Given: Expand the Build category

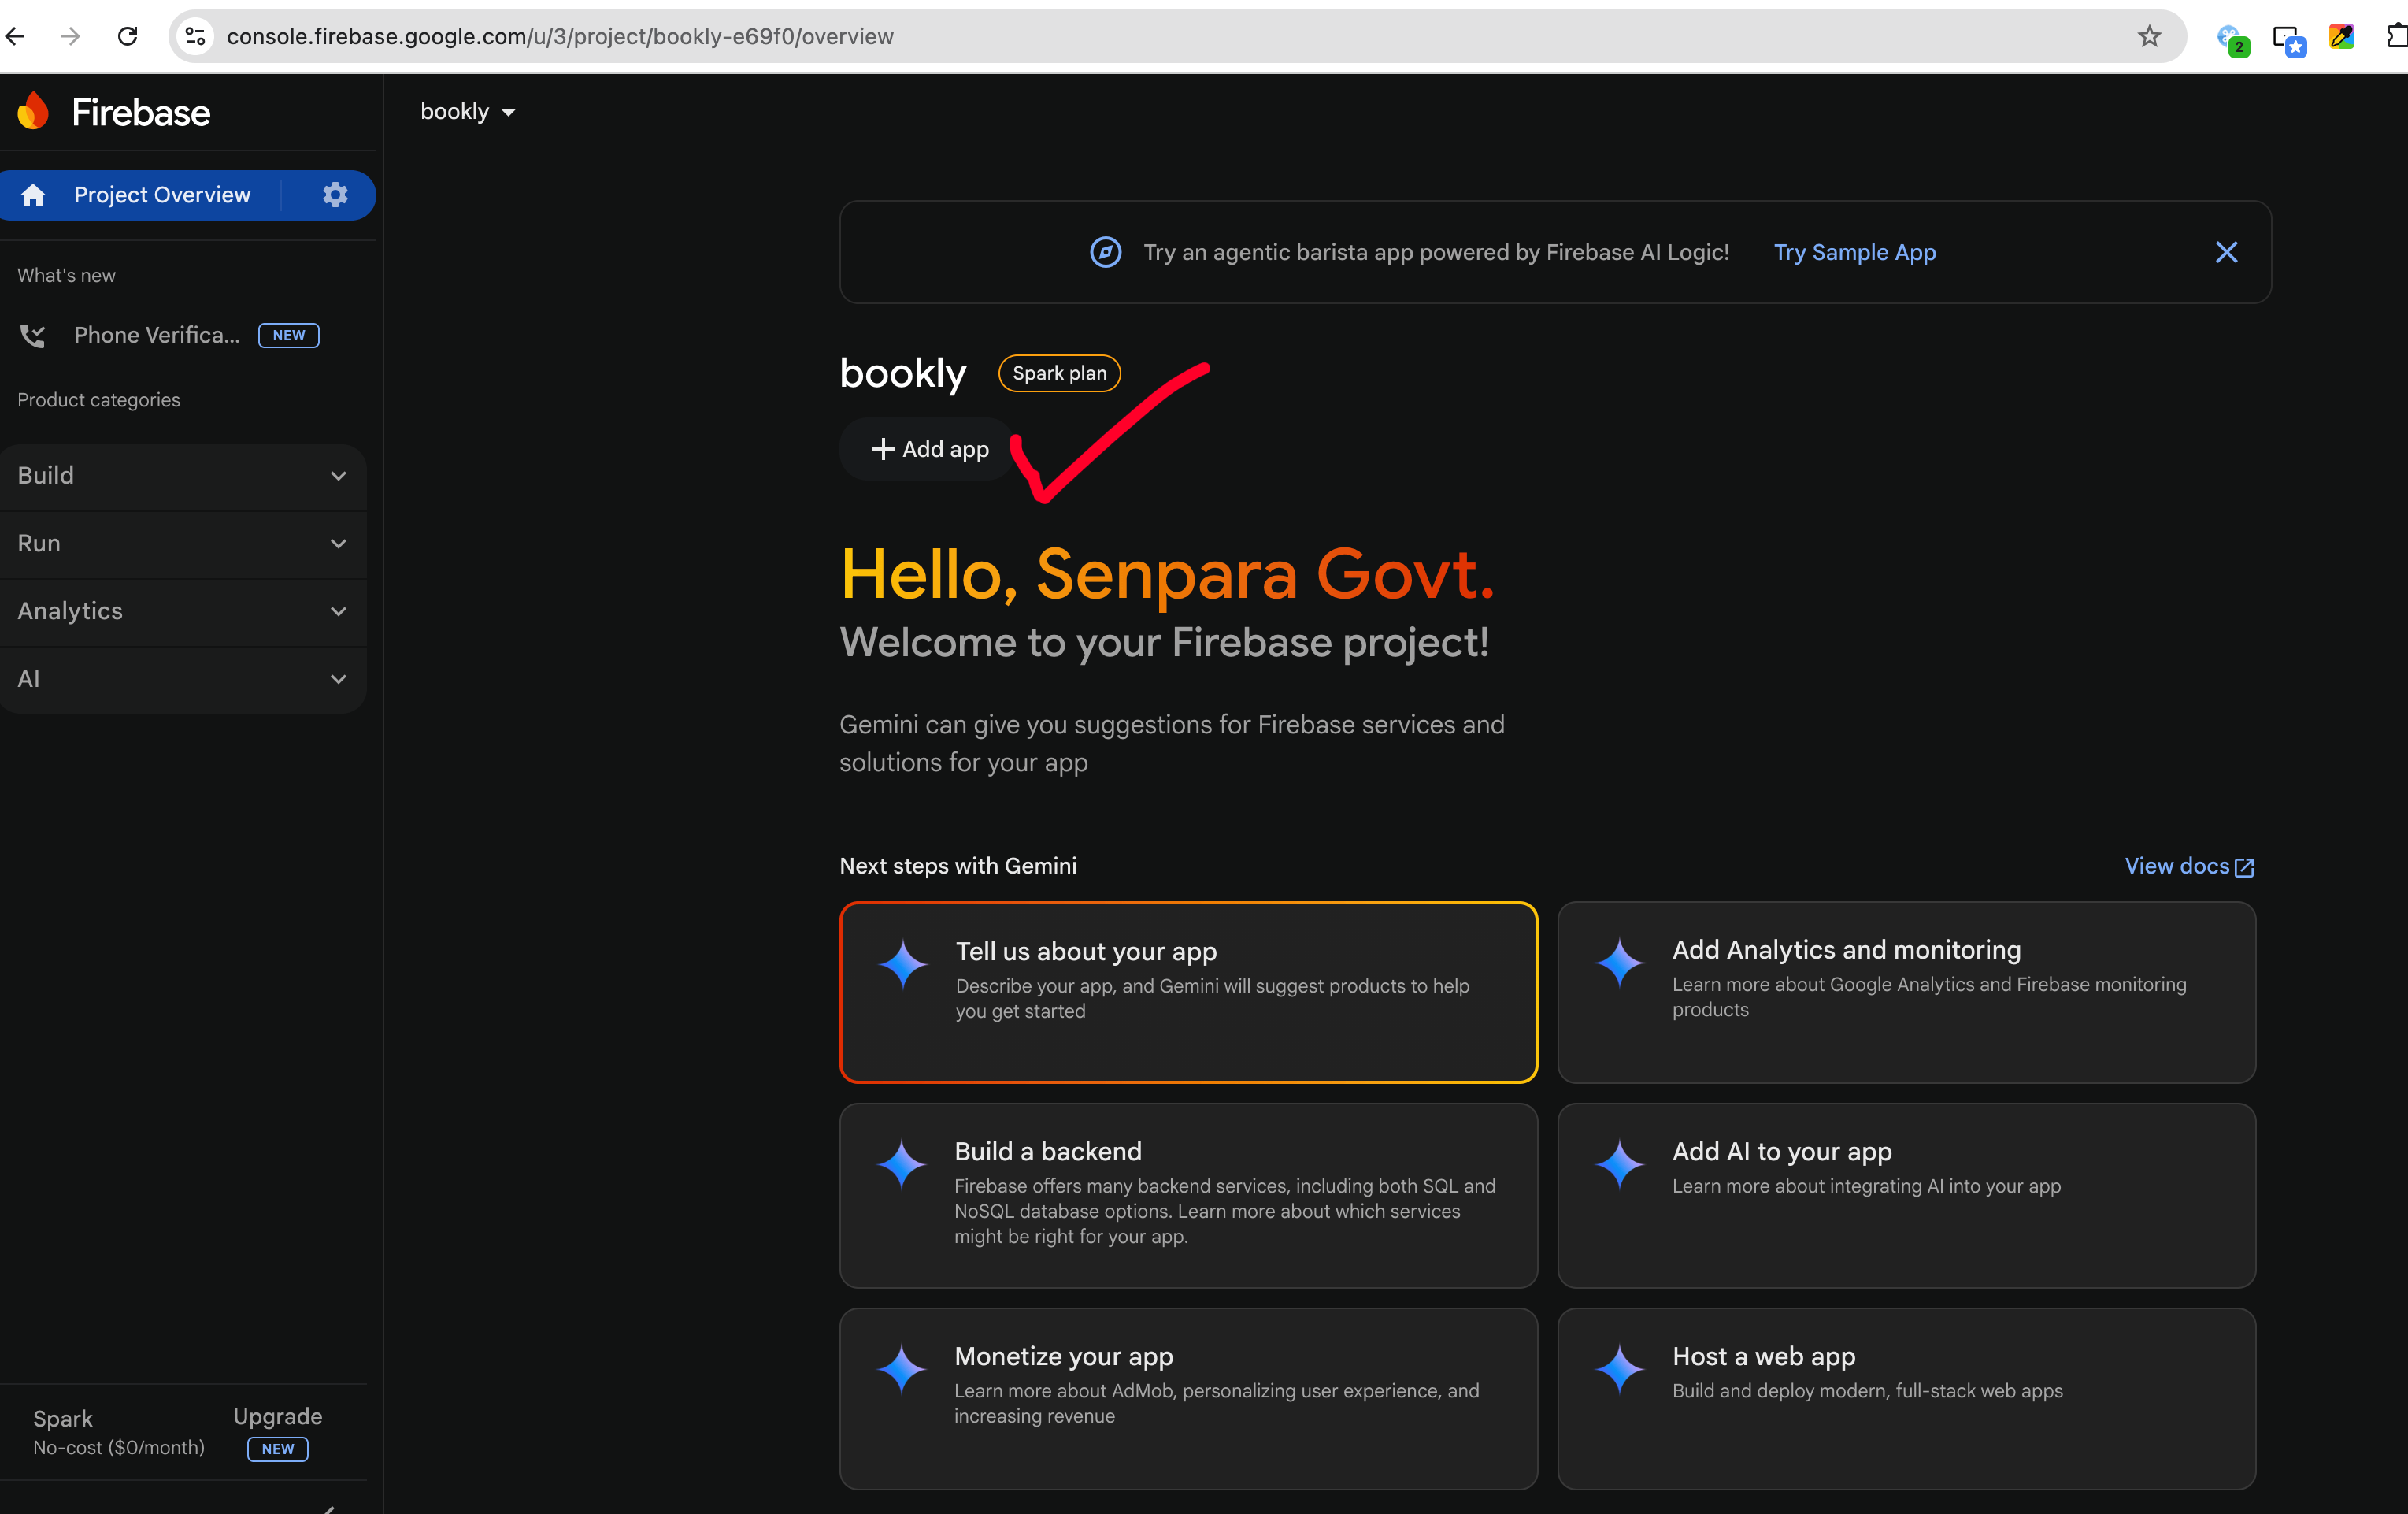Looking at the screenshot, I should coord(182,475).
